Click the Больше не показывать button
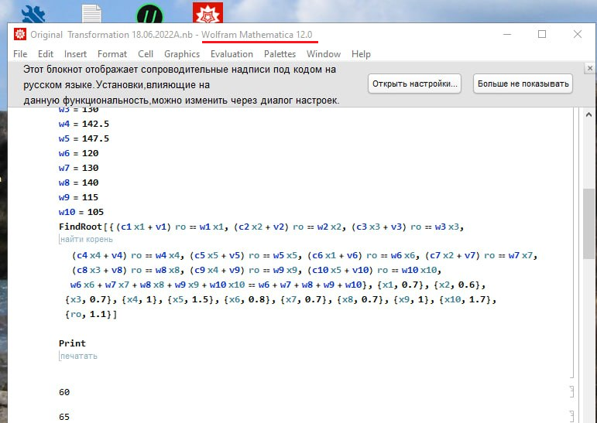Viewport: 597px width, 423px height. (x=523, y=84)
